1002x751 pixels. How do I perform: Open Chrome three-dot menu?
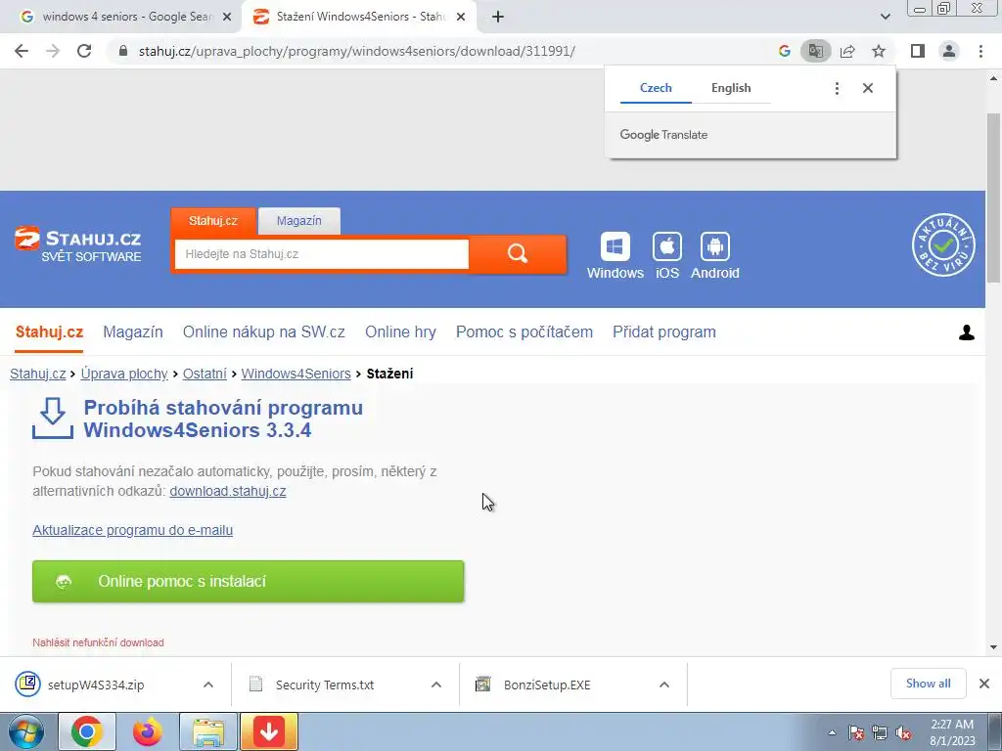pos(980,51)
